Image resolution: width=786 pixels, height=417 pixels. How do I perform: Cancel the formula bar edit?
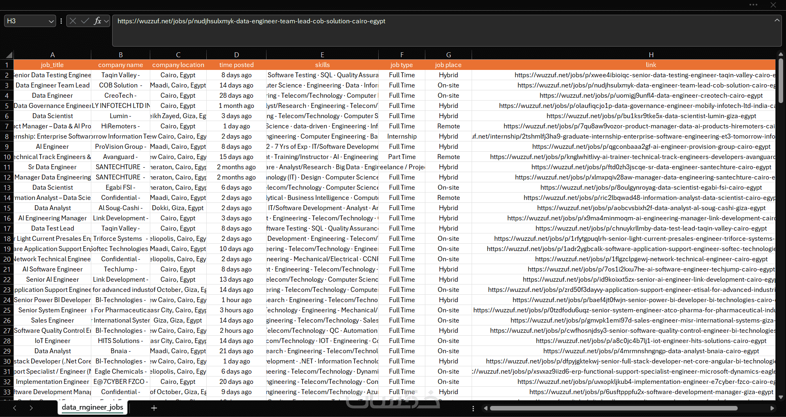(x=73, y=21)
